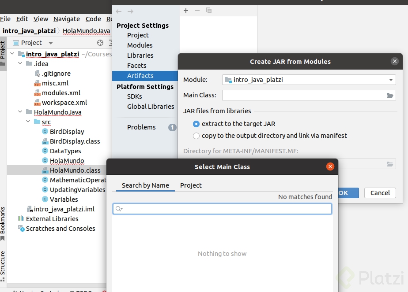Click the back arrow in Project Structure

point(119,11)
